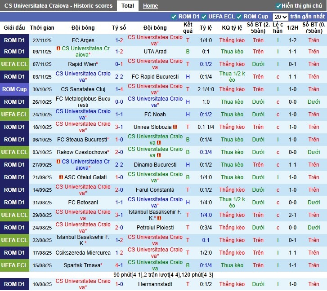Open Rapid Wien team link
This screenshot has width=327, height=291.
[x=82, y=64]
